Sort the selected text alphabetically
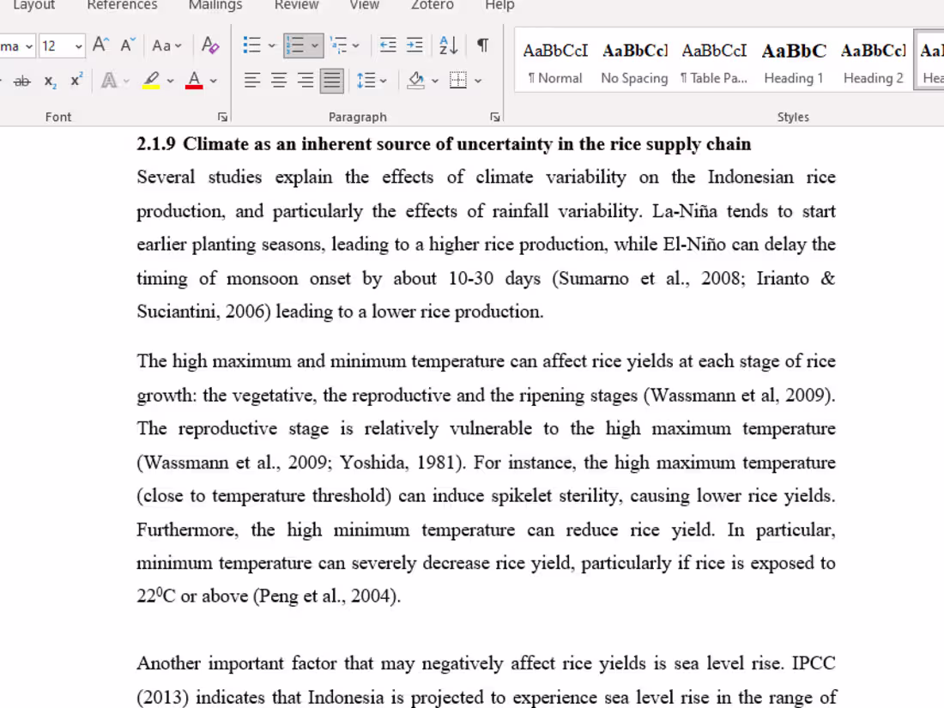The image size is (944, 708). (449, 45)
